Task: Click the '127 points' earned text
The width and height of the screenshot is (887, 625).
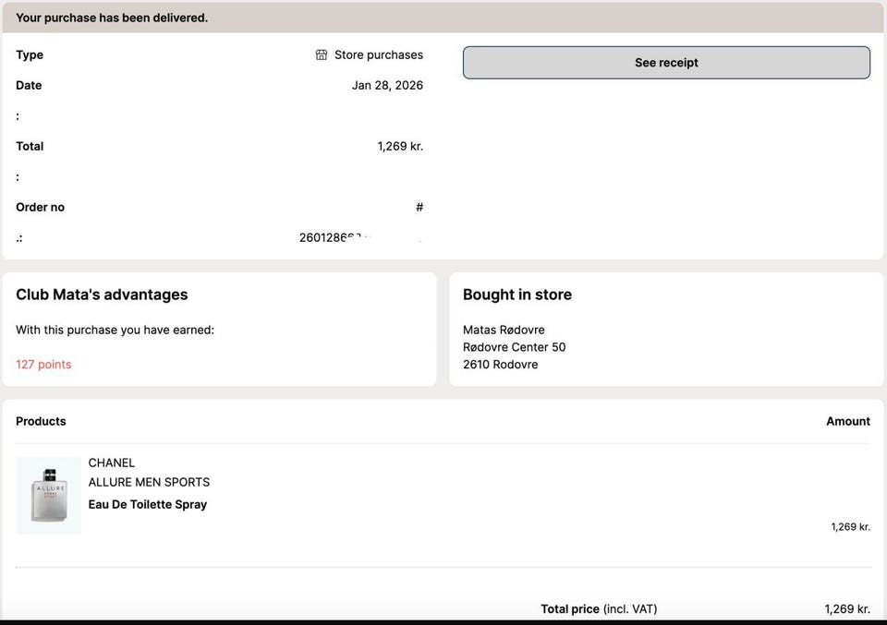Action: click(43, 365)
